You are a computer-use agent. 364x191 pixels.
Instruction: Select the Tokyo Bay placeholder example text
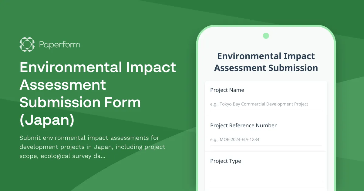259,104
